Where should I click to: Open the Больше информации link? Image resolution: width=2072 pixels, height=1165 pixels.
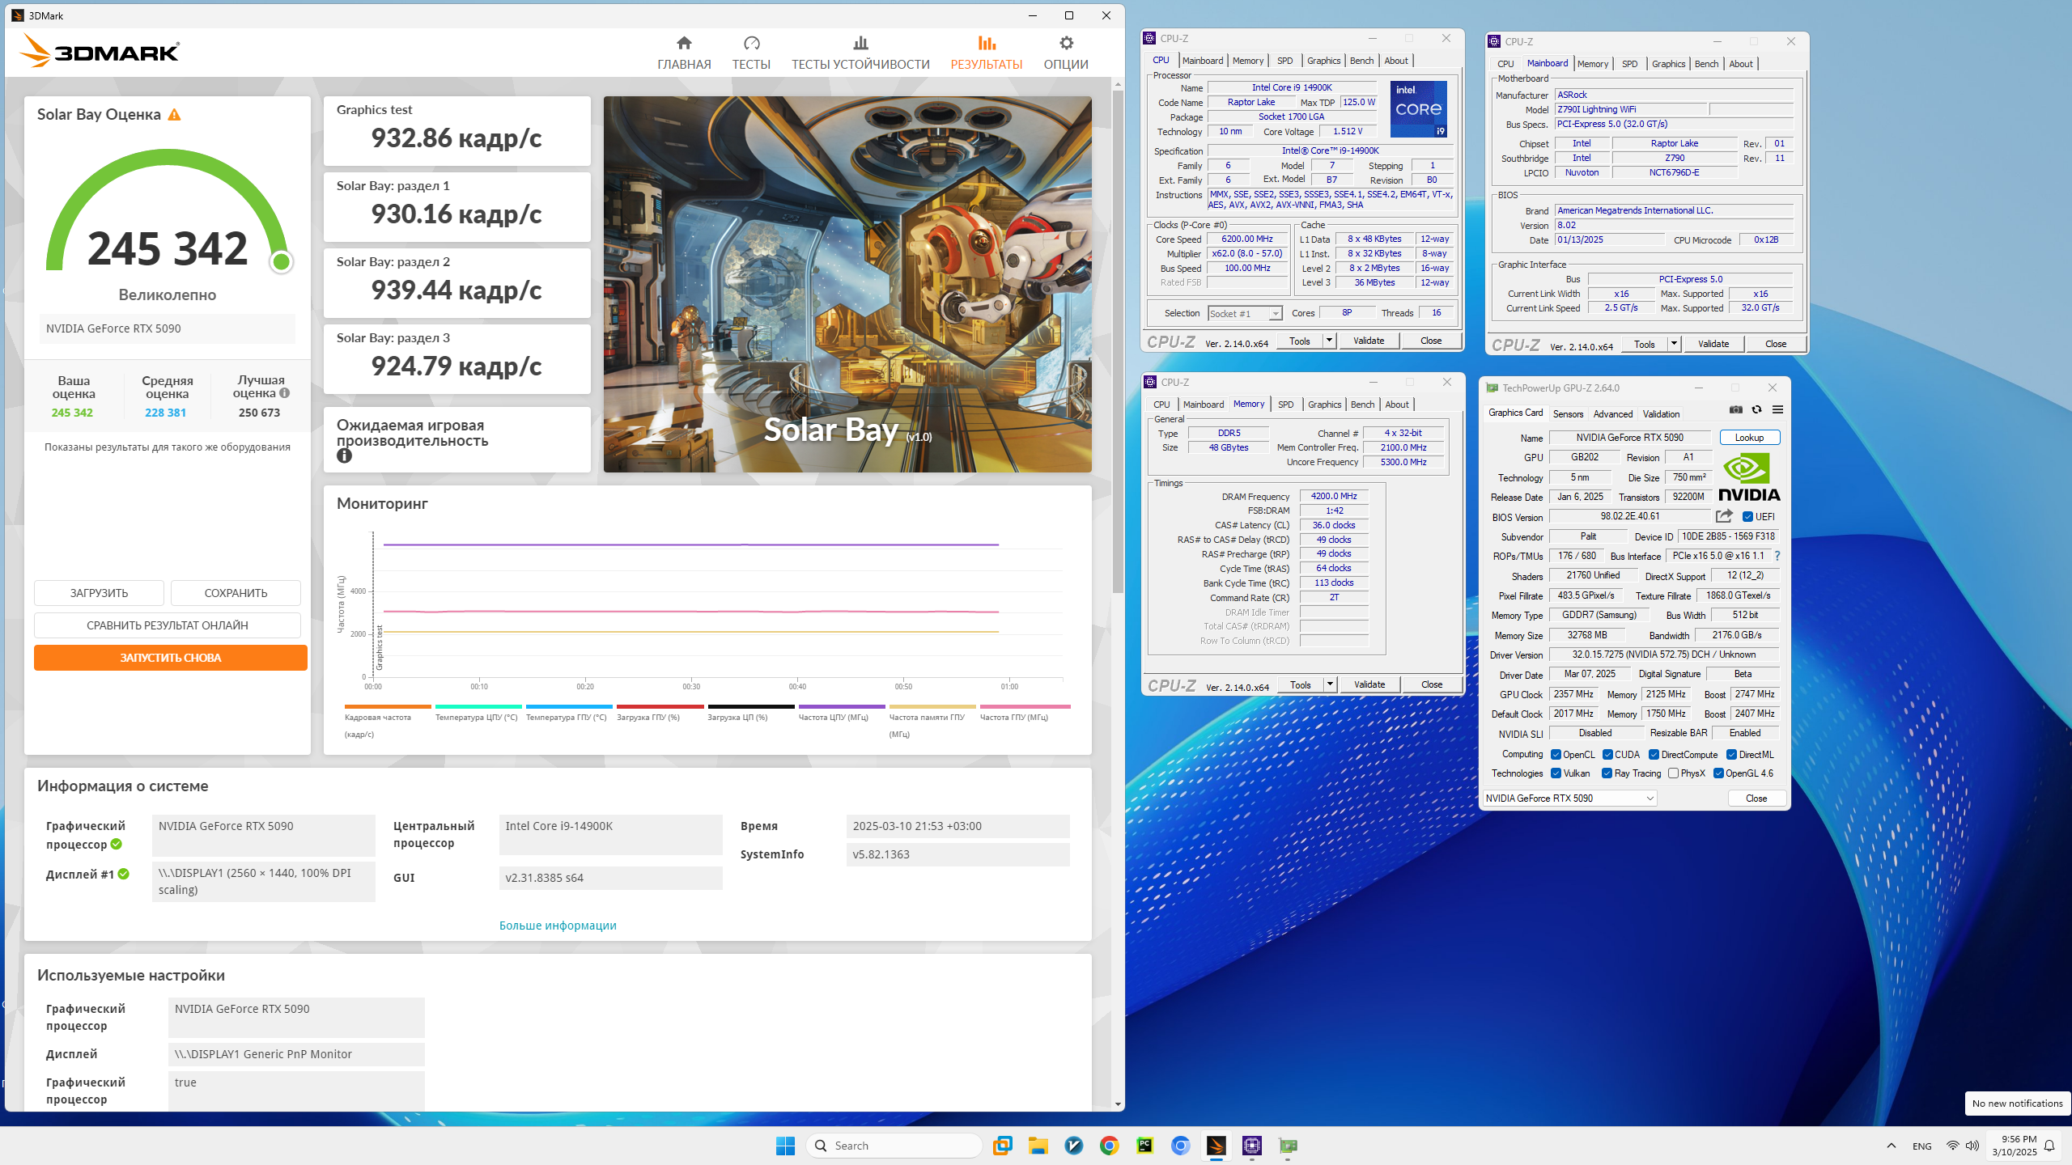(558, 926)
